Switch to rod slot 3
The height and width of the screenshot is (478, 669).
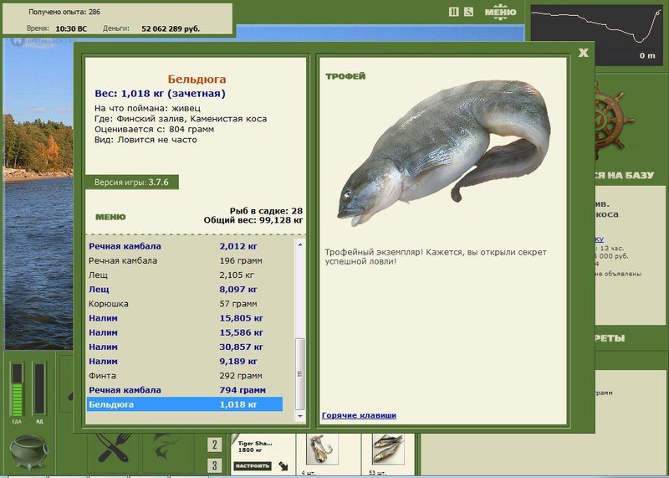215,465
